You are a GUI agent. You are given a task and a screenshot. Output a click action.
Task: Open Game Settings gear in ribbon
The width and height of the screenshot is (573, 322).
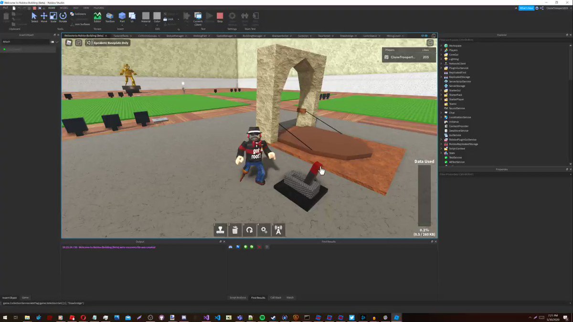232,17
